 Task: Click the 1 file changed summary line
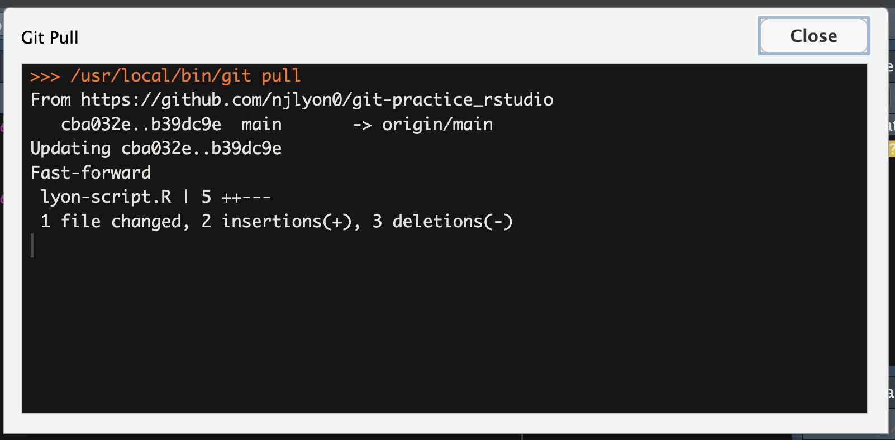pyautogui.click(x=277, y=221)
